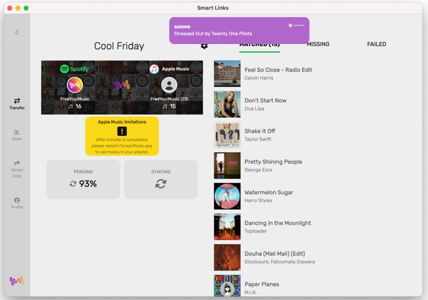428x300 pixels.
Task: Select Don't Start Now by Dua Lipa
Action: [x=265, y=101]
